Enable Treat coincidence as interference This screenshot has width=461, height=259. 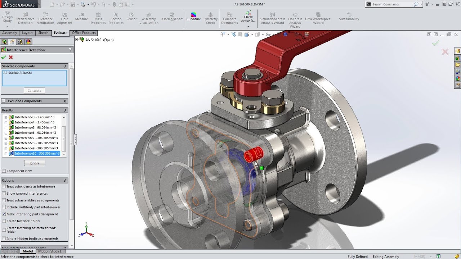[4, 187]
